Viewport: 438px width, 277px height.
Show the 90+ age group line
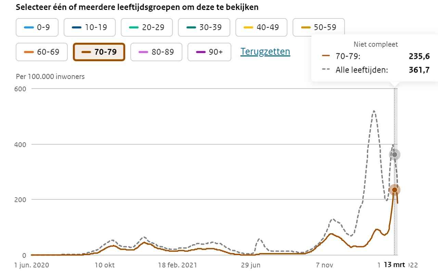pyautogui.click(x=209, y=52)
